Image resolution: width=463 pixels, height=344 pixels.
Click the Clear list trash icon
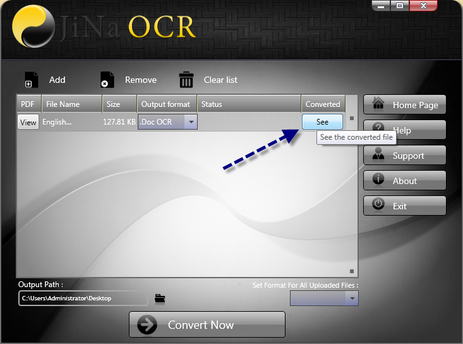186,80
